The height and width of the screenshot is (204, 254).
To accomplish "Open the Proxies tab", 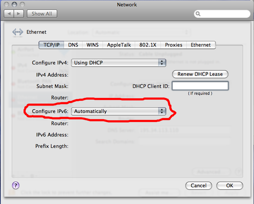I will coord(173,45).
